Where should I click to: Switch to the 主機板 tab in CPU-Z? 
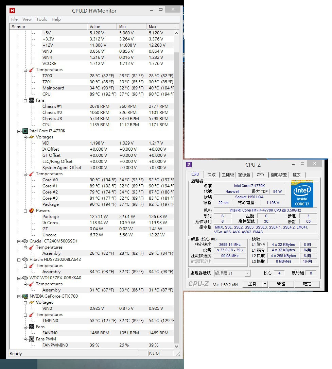228,174
